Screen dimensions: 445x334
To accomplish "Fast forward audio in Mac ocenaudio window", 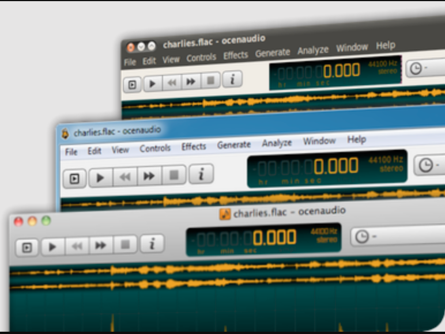I will 101,245.
